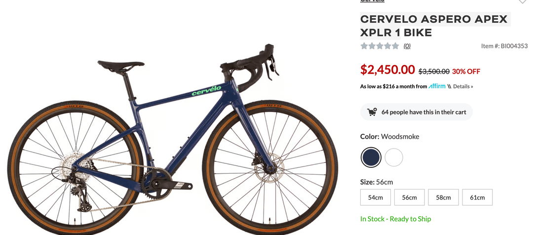
Task: Choose the 61cm size option
Action: click(x=477, y=197)
